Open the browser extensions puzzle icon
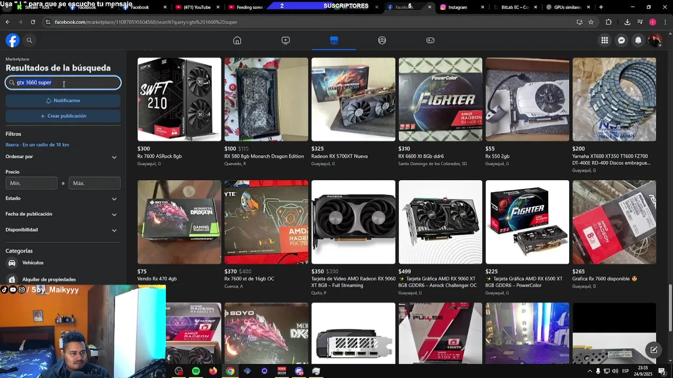 [608, 22]
